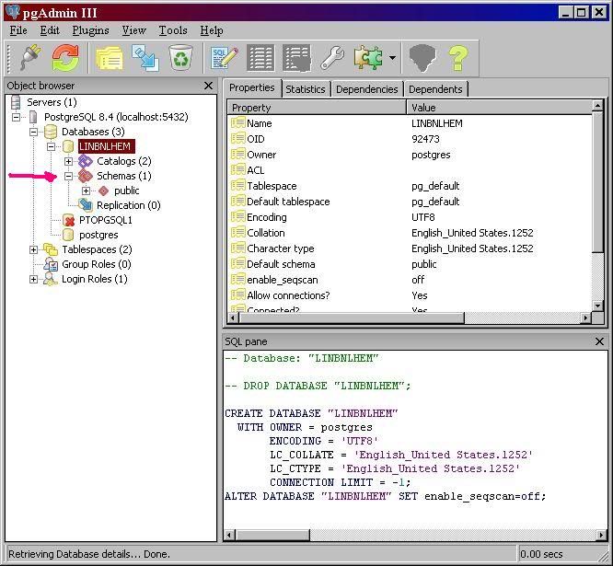613x566 pixels.
Task: Expand the Catalogs (2) node
Action: point(68,161)
